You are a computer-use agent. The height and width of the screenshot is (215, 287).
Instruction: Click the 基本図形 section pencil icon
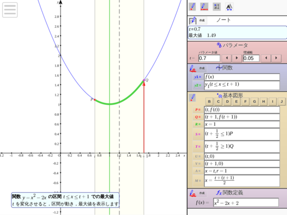pyautogui.click(x=192, y=97)
